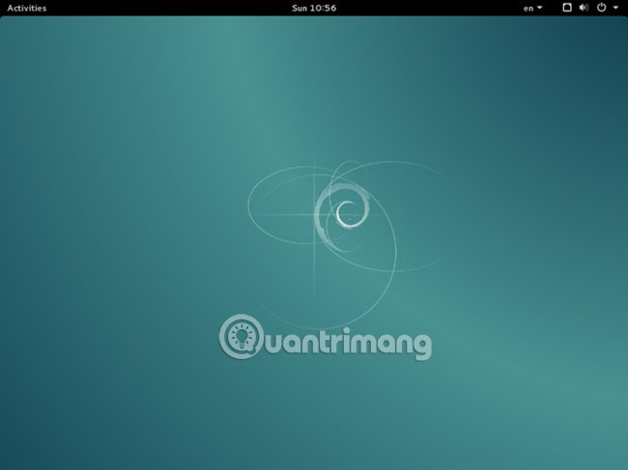The width and height of the screenshot is (628, 470).
Task: Click the power icon in top bar
Action: 602,7
